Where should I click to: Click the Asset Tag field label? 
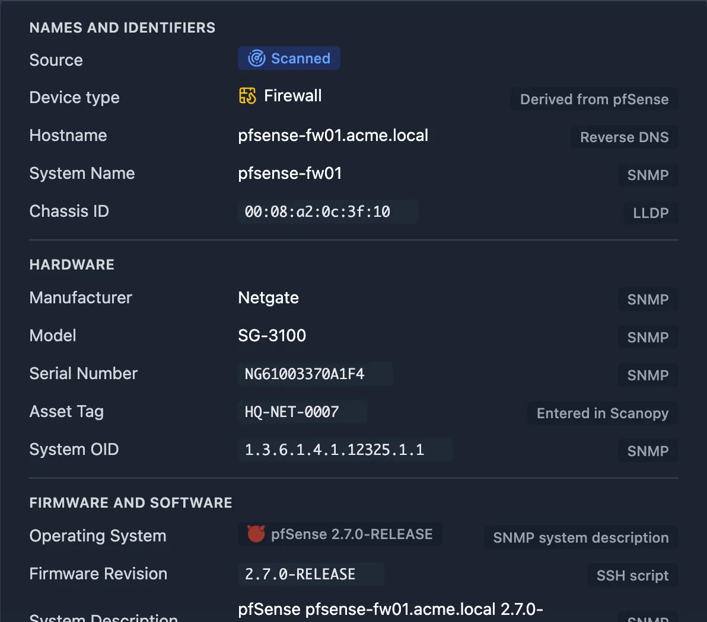(67, 412)
